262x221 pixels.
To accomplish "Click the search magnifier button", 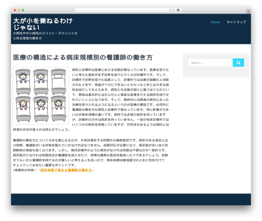I will pos(238,63).
